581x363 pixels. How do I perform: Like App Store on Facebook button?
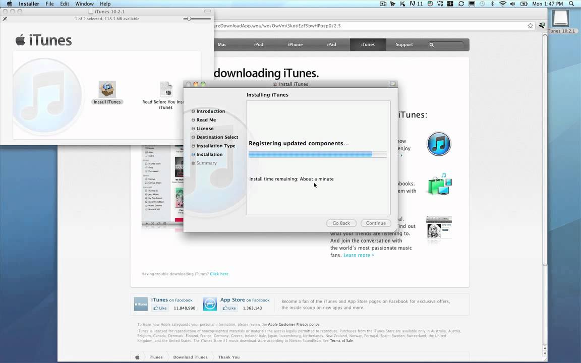point(229,308)
